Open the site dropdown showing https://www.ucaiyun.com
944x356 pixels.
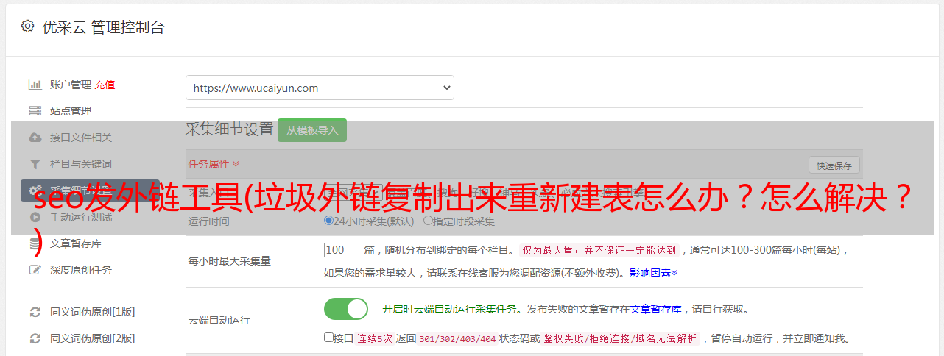point(320,88)
